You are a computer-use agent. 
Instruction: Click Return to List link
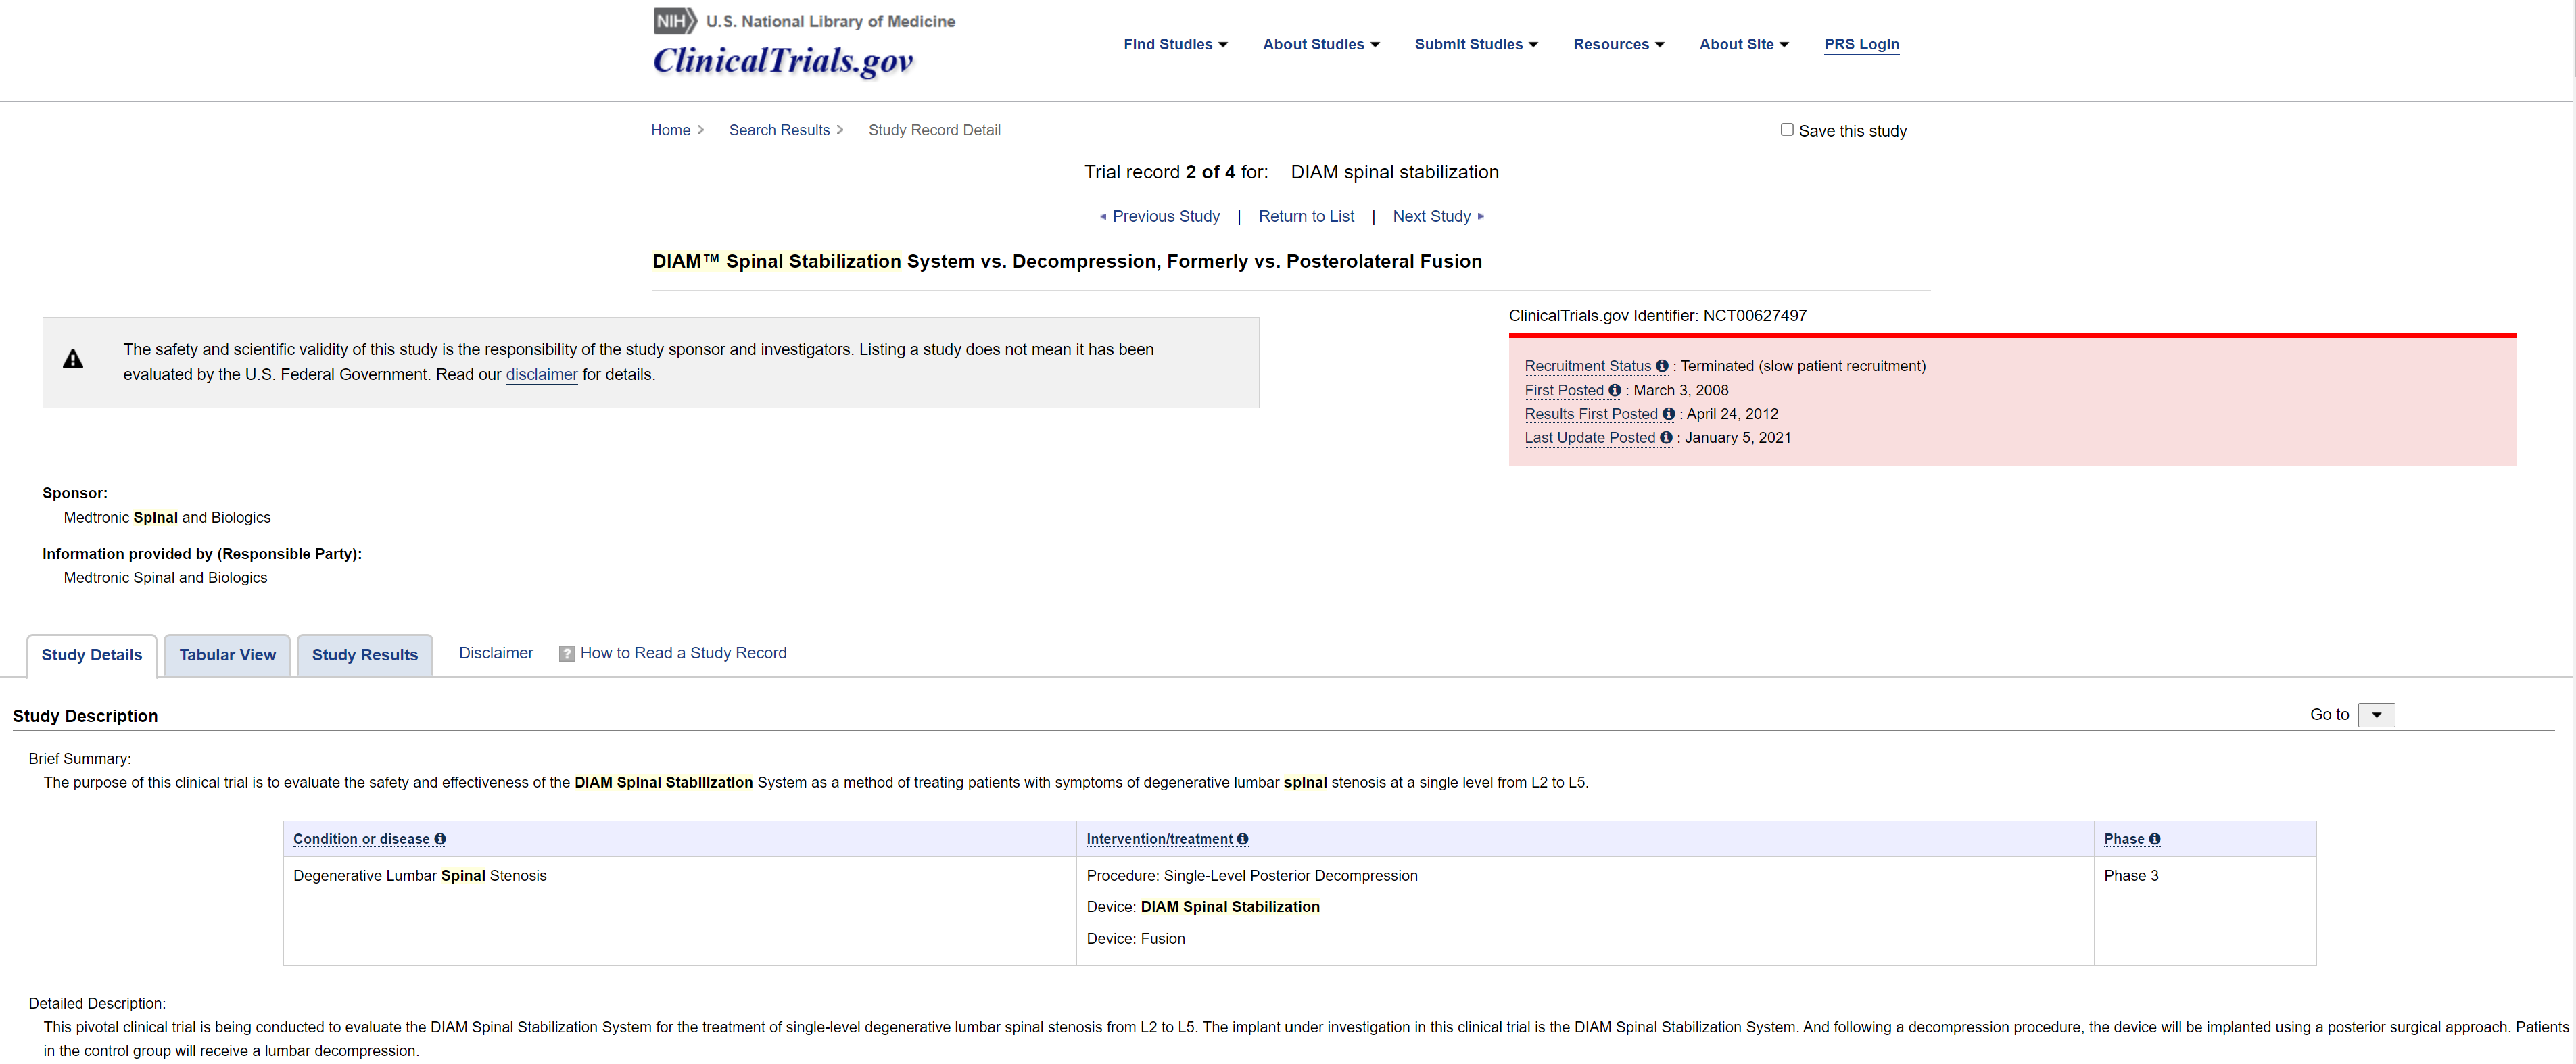click(1306, 216)
